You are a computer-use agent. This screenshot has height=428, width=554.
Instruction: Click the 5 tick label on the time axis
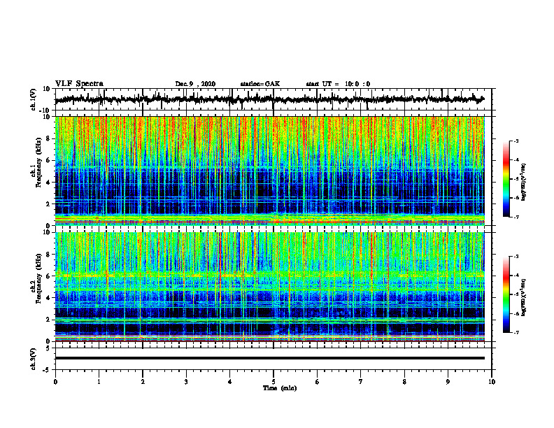tap(273, 382)
